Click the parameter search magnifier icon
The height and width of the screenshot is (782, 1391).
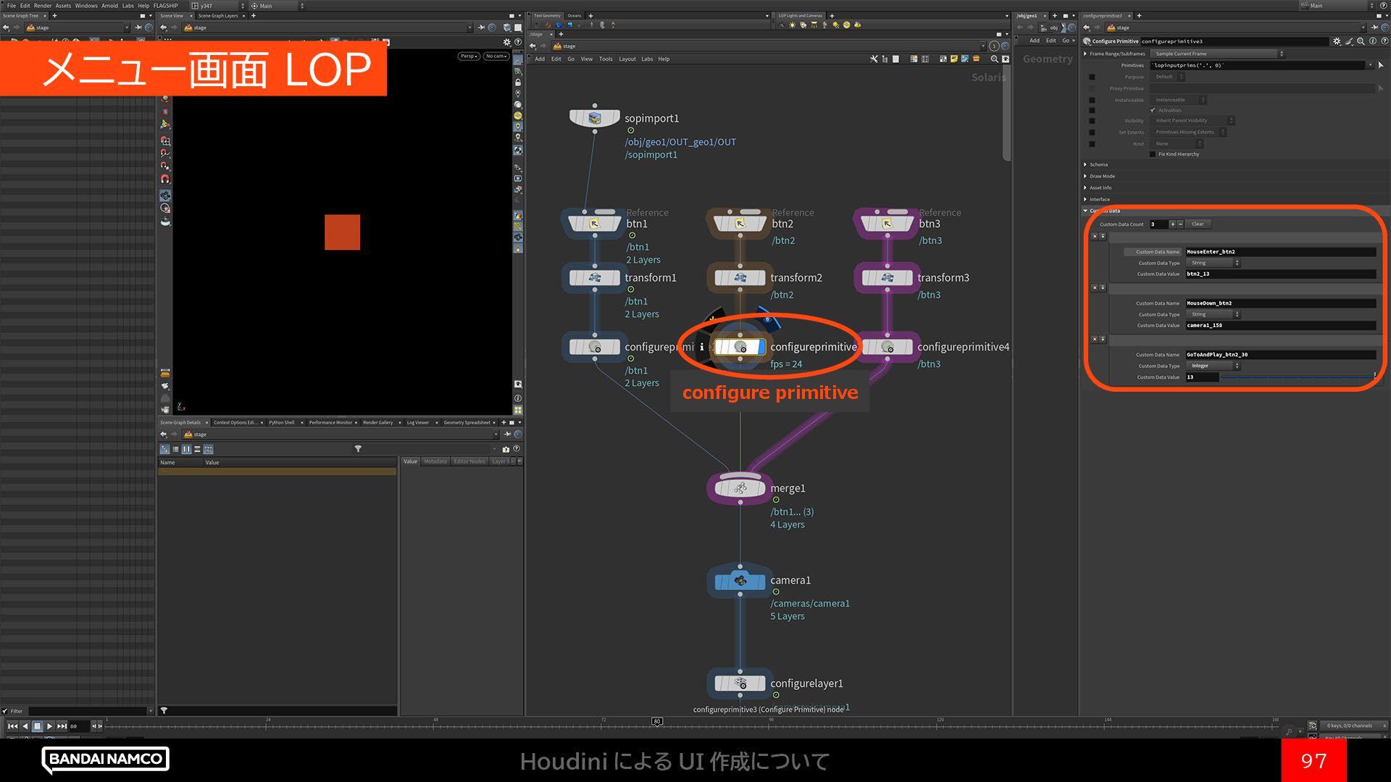pyautogui.click(x=1361, y=41)
